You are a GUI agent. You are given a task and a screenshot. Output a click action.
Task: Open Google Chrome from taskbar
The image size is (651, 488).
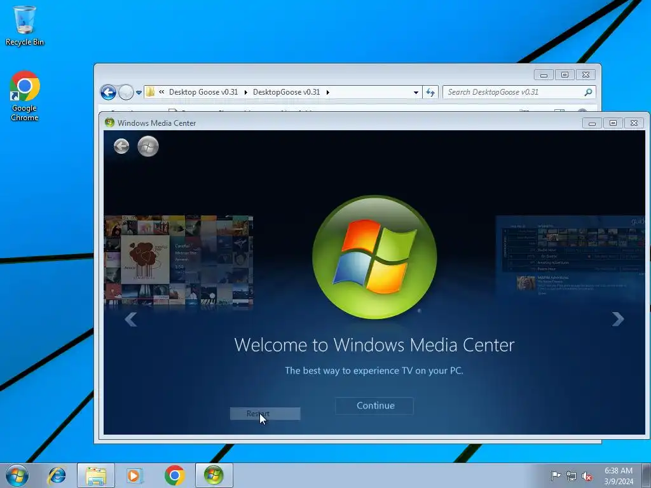174,475
